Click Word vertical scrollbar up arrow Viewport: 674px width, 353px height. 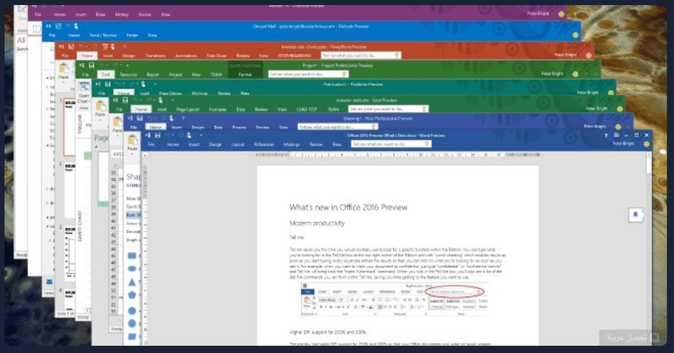(649, 154)
